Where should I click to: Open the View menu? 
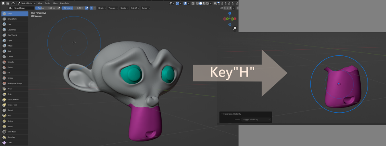coord(40,4)
